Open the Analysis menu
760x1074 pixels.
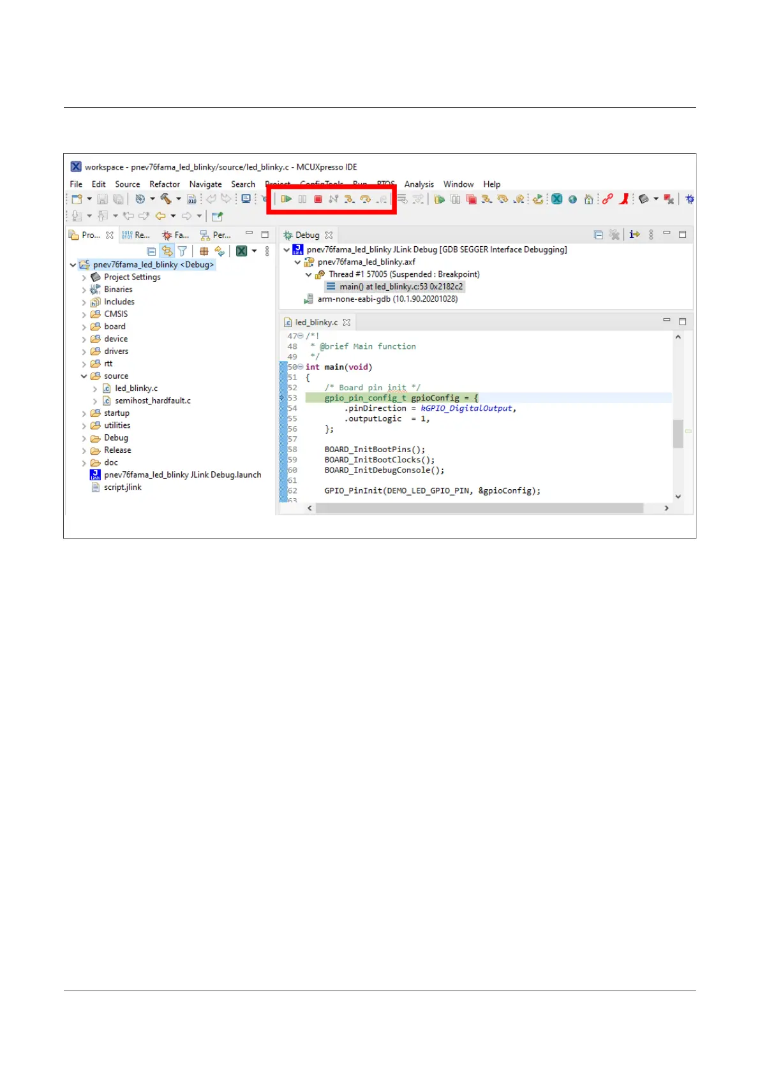(x=419, y=184)
